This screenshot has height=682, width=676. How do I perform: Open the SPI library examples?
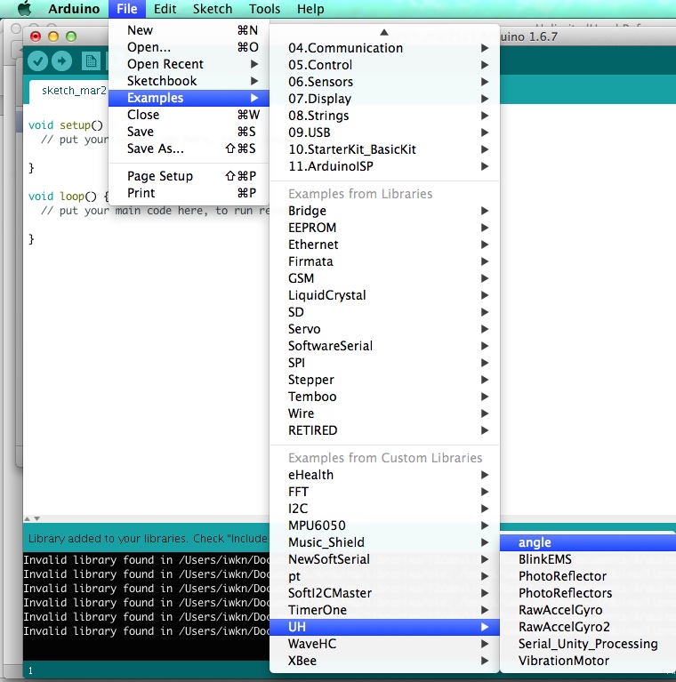384,364
